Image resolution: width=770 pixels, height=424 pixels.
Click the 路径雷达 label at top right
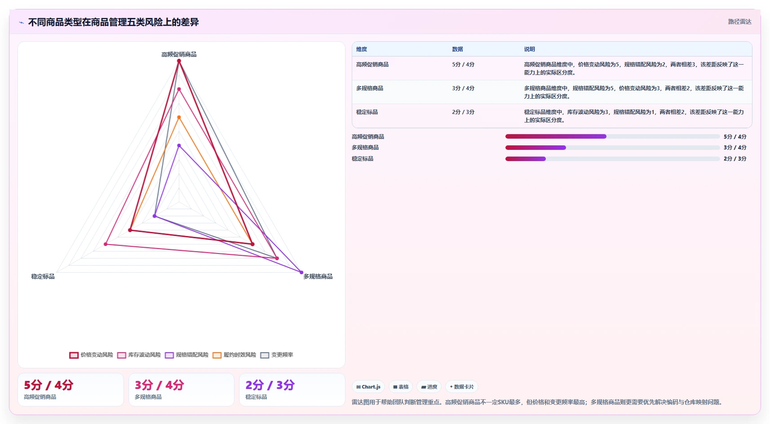pyautogui.click(x=739, y=22)
